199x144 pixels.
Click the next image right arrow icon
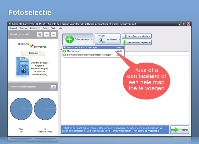(54, 34)
